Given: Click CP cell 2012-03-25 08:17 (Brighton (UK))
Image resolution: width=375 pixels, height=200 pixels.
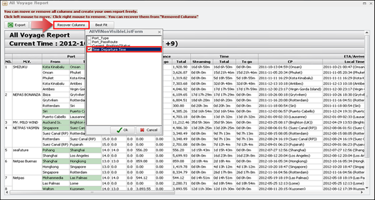Looking at the screenshot, I should coord(290,122).
